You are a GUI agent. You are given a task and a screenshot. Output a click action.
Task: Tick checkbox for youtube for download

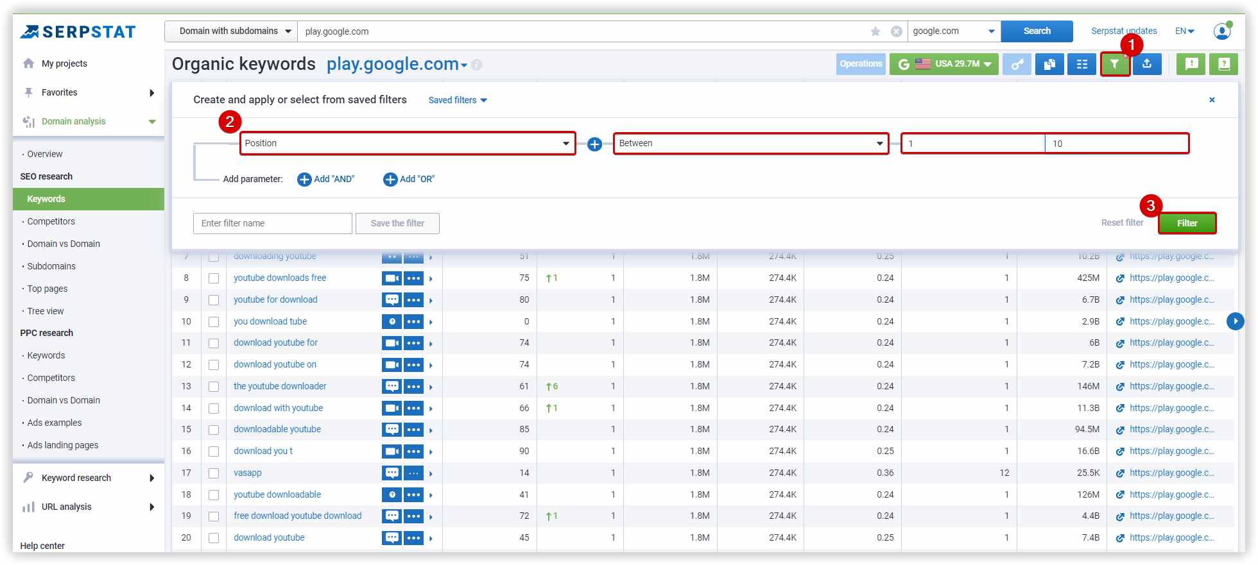(214, 300)
